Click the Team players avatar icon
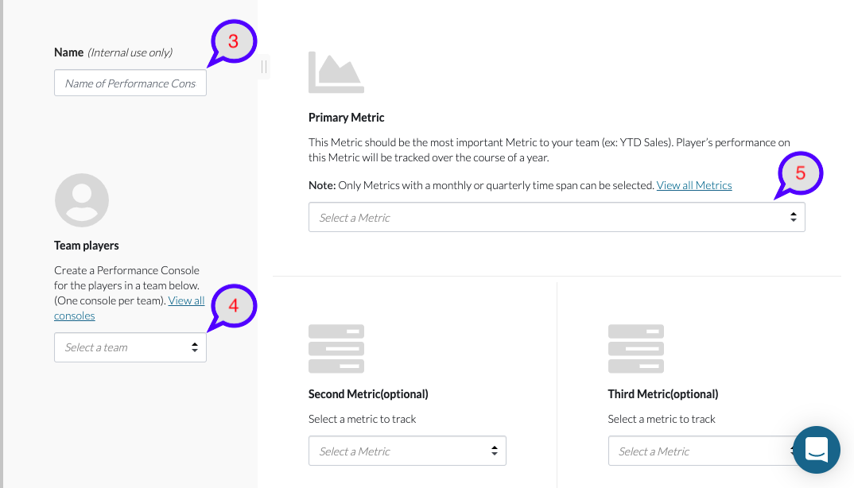The image size is (854, 488). (82, 200)
